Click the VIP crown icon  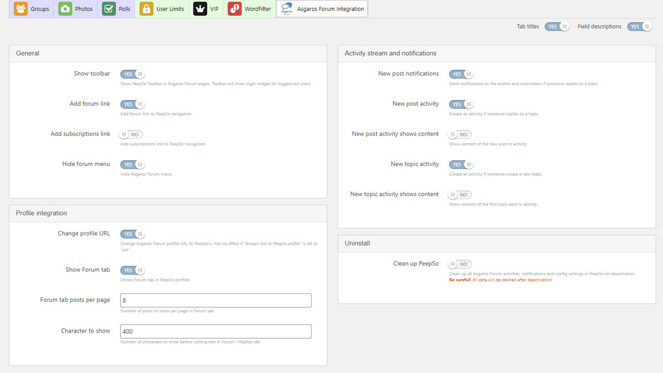[200, 9]
